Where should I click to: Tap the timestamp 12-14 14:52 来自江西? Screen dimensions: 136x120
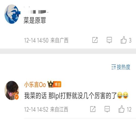(x=46, y=109)
